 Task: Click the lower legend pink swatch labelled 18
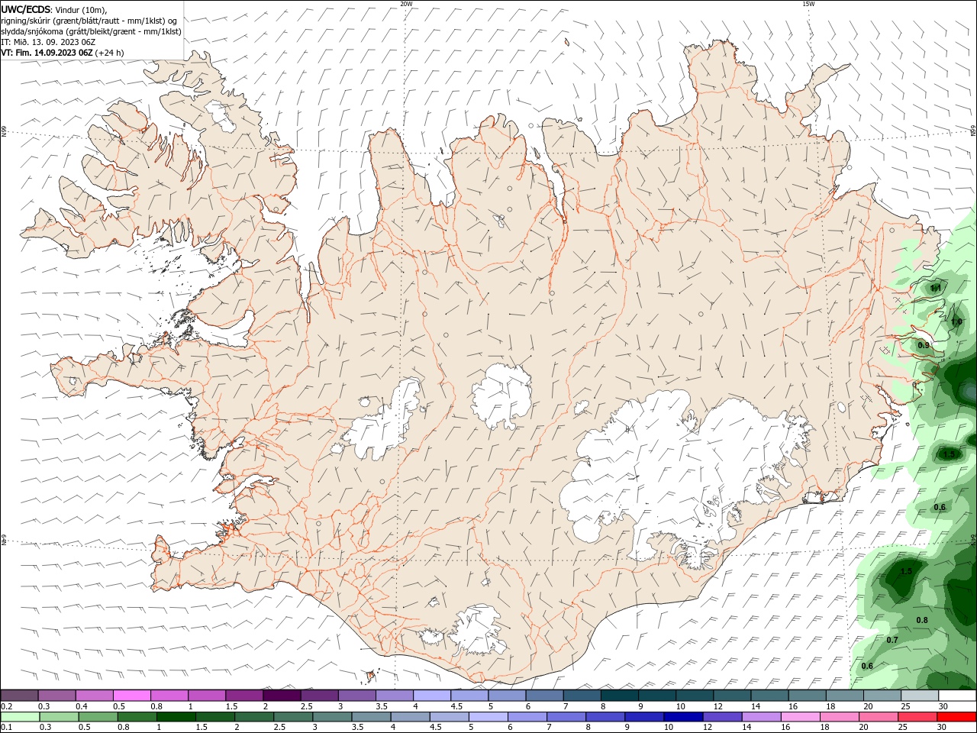point(840,717)
